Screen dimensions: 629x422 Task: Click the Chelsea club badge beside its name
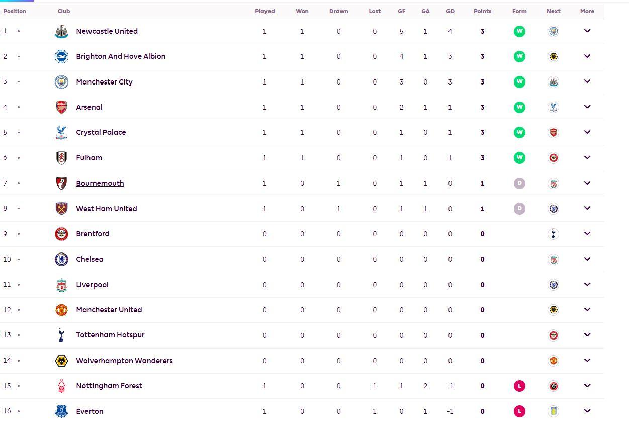click(61, 259)
